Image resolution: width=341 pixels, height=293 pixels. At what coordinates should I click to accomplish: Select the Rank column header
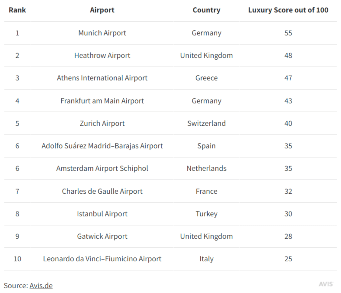coord(17,10)
